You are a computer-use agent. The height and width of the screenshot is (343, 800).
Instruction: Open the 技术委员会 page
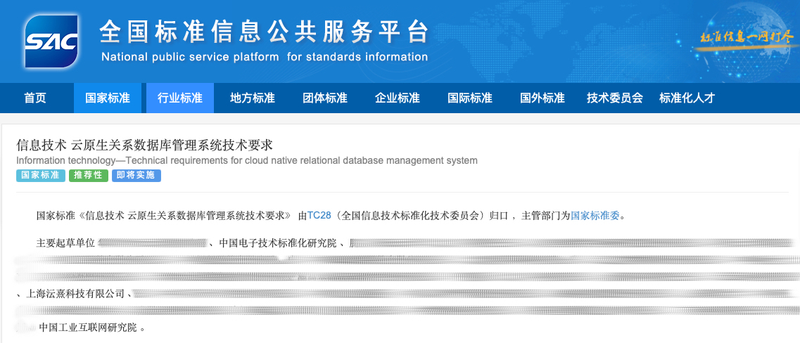[615, 98]
